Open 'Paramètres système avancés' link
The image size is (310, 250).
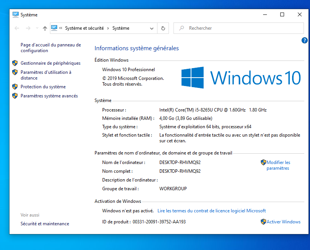(x=49, y=96)
